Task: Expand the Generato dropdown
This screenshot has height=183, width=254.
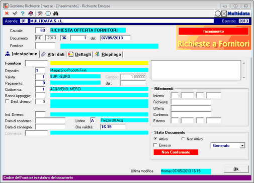Action: click(x=242, y=145)
